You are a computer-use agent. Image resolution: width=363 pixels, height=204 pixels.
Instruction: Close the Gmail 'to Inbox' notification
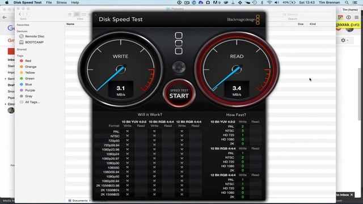352,195
